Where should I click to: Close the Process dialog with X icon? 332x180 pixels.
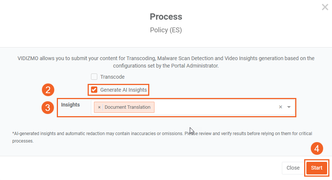(x=325, y=7)
